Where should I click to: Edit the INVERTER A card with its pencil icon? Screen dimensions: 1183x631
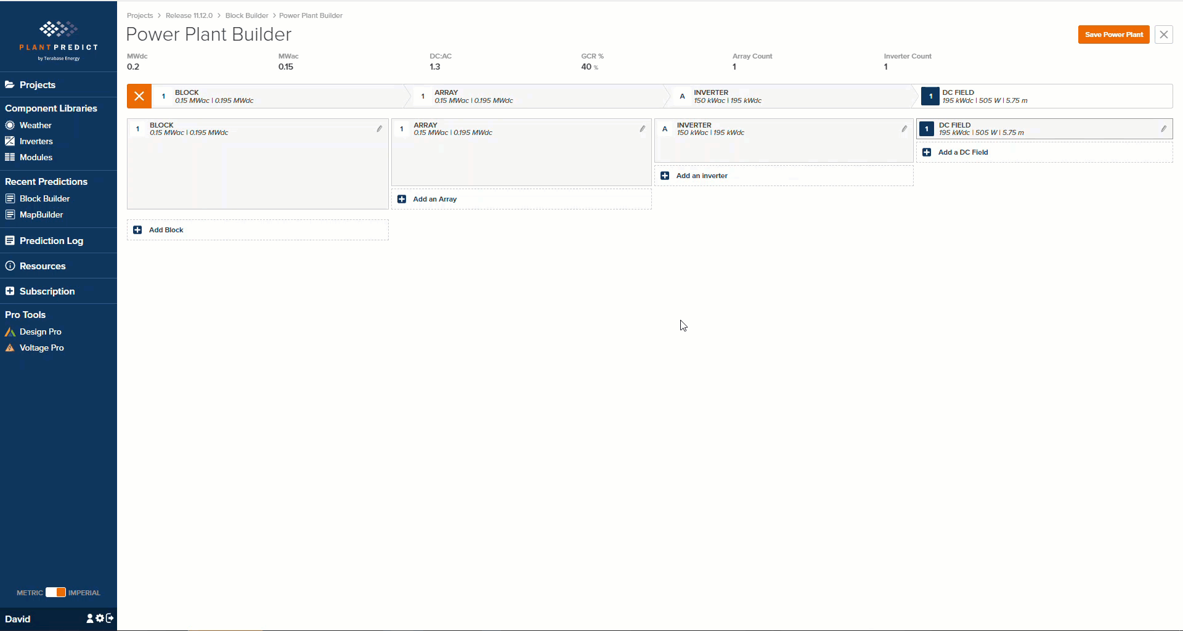point(905,129)
